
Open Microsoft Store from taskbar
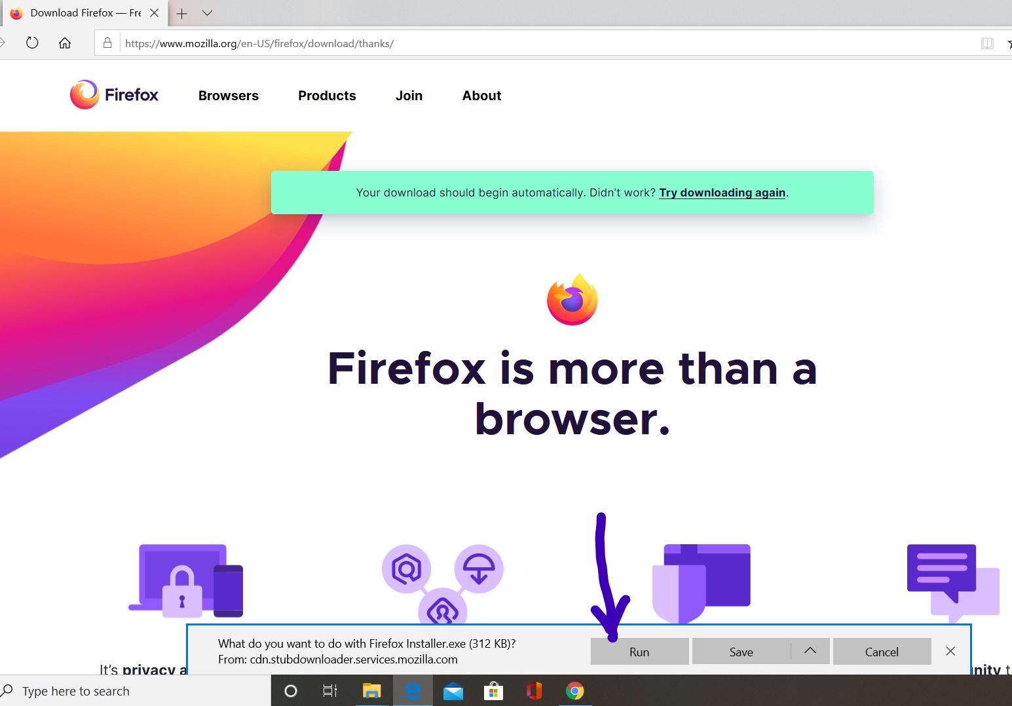pos(493,691)
